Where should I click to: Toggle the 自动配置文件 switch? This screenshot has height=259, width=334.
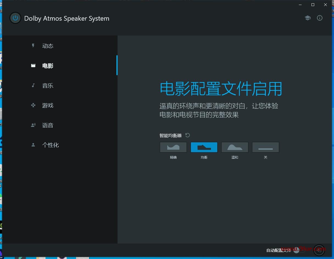point(299,250)
